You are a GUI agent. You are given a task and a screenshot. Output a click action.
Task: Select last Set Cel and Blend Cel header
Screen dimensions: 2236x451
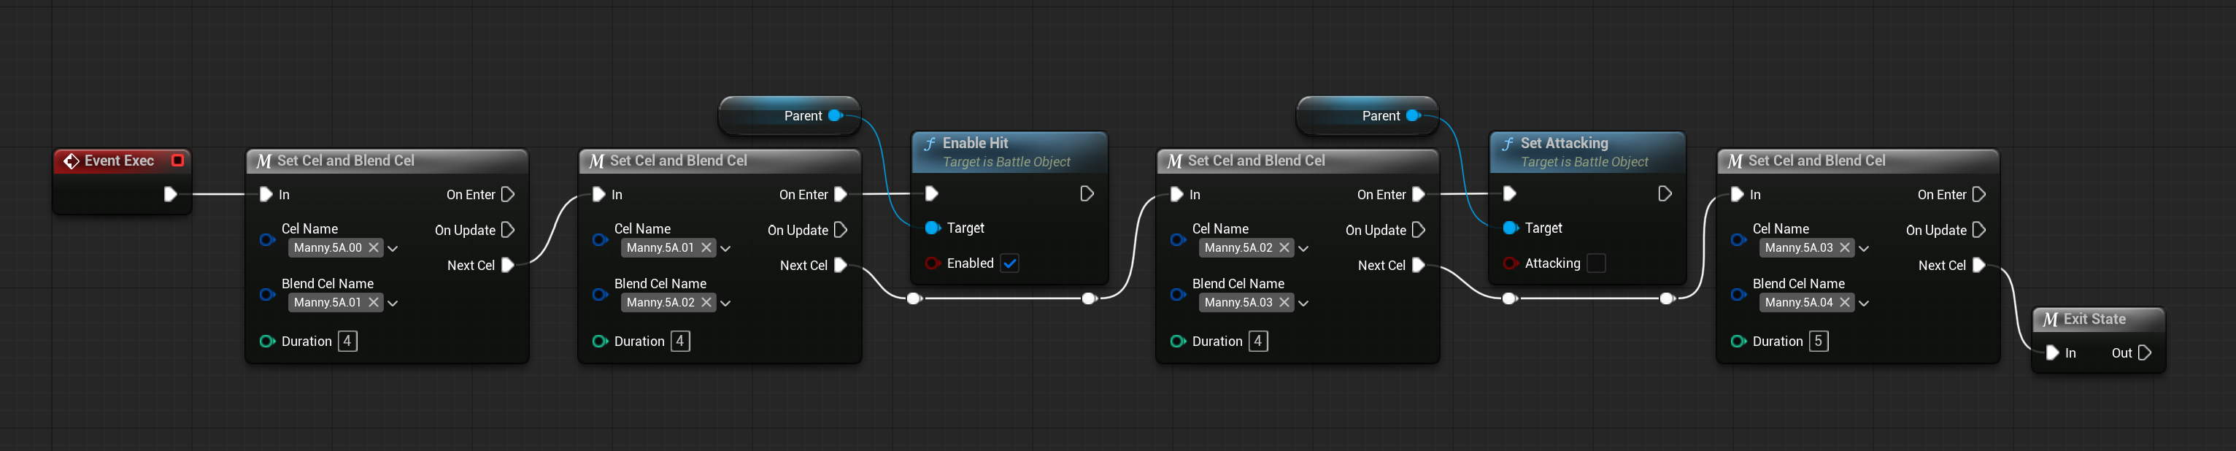[1859, 161]
